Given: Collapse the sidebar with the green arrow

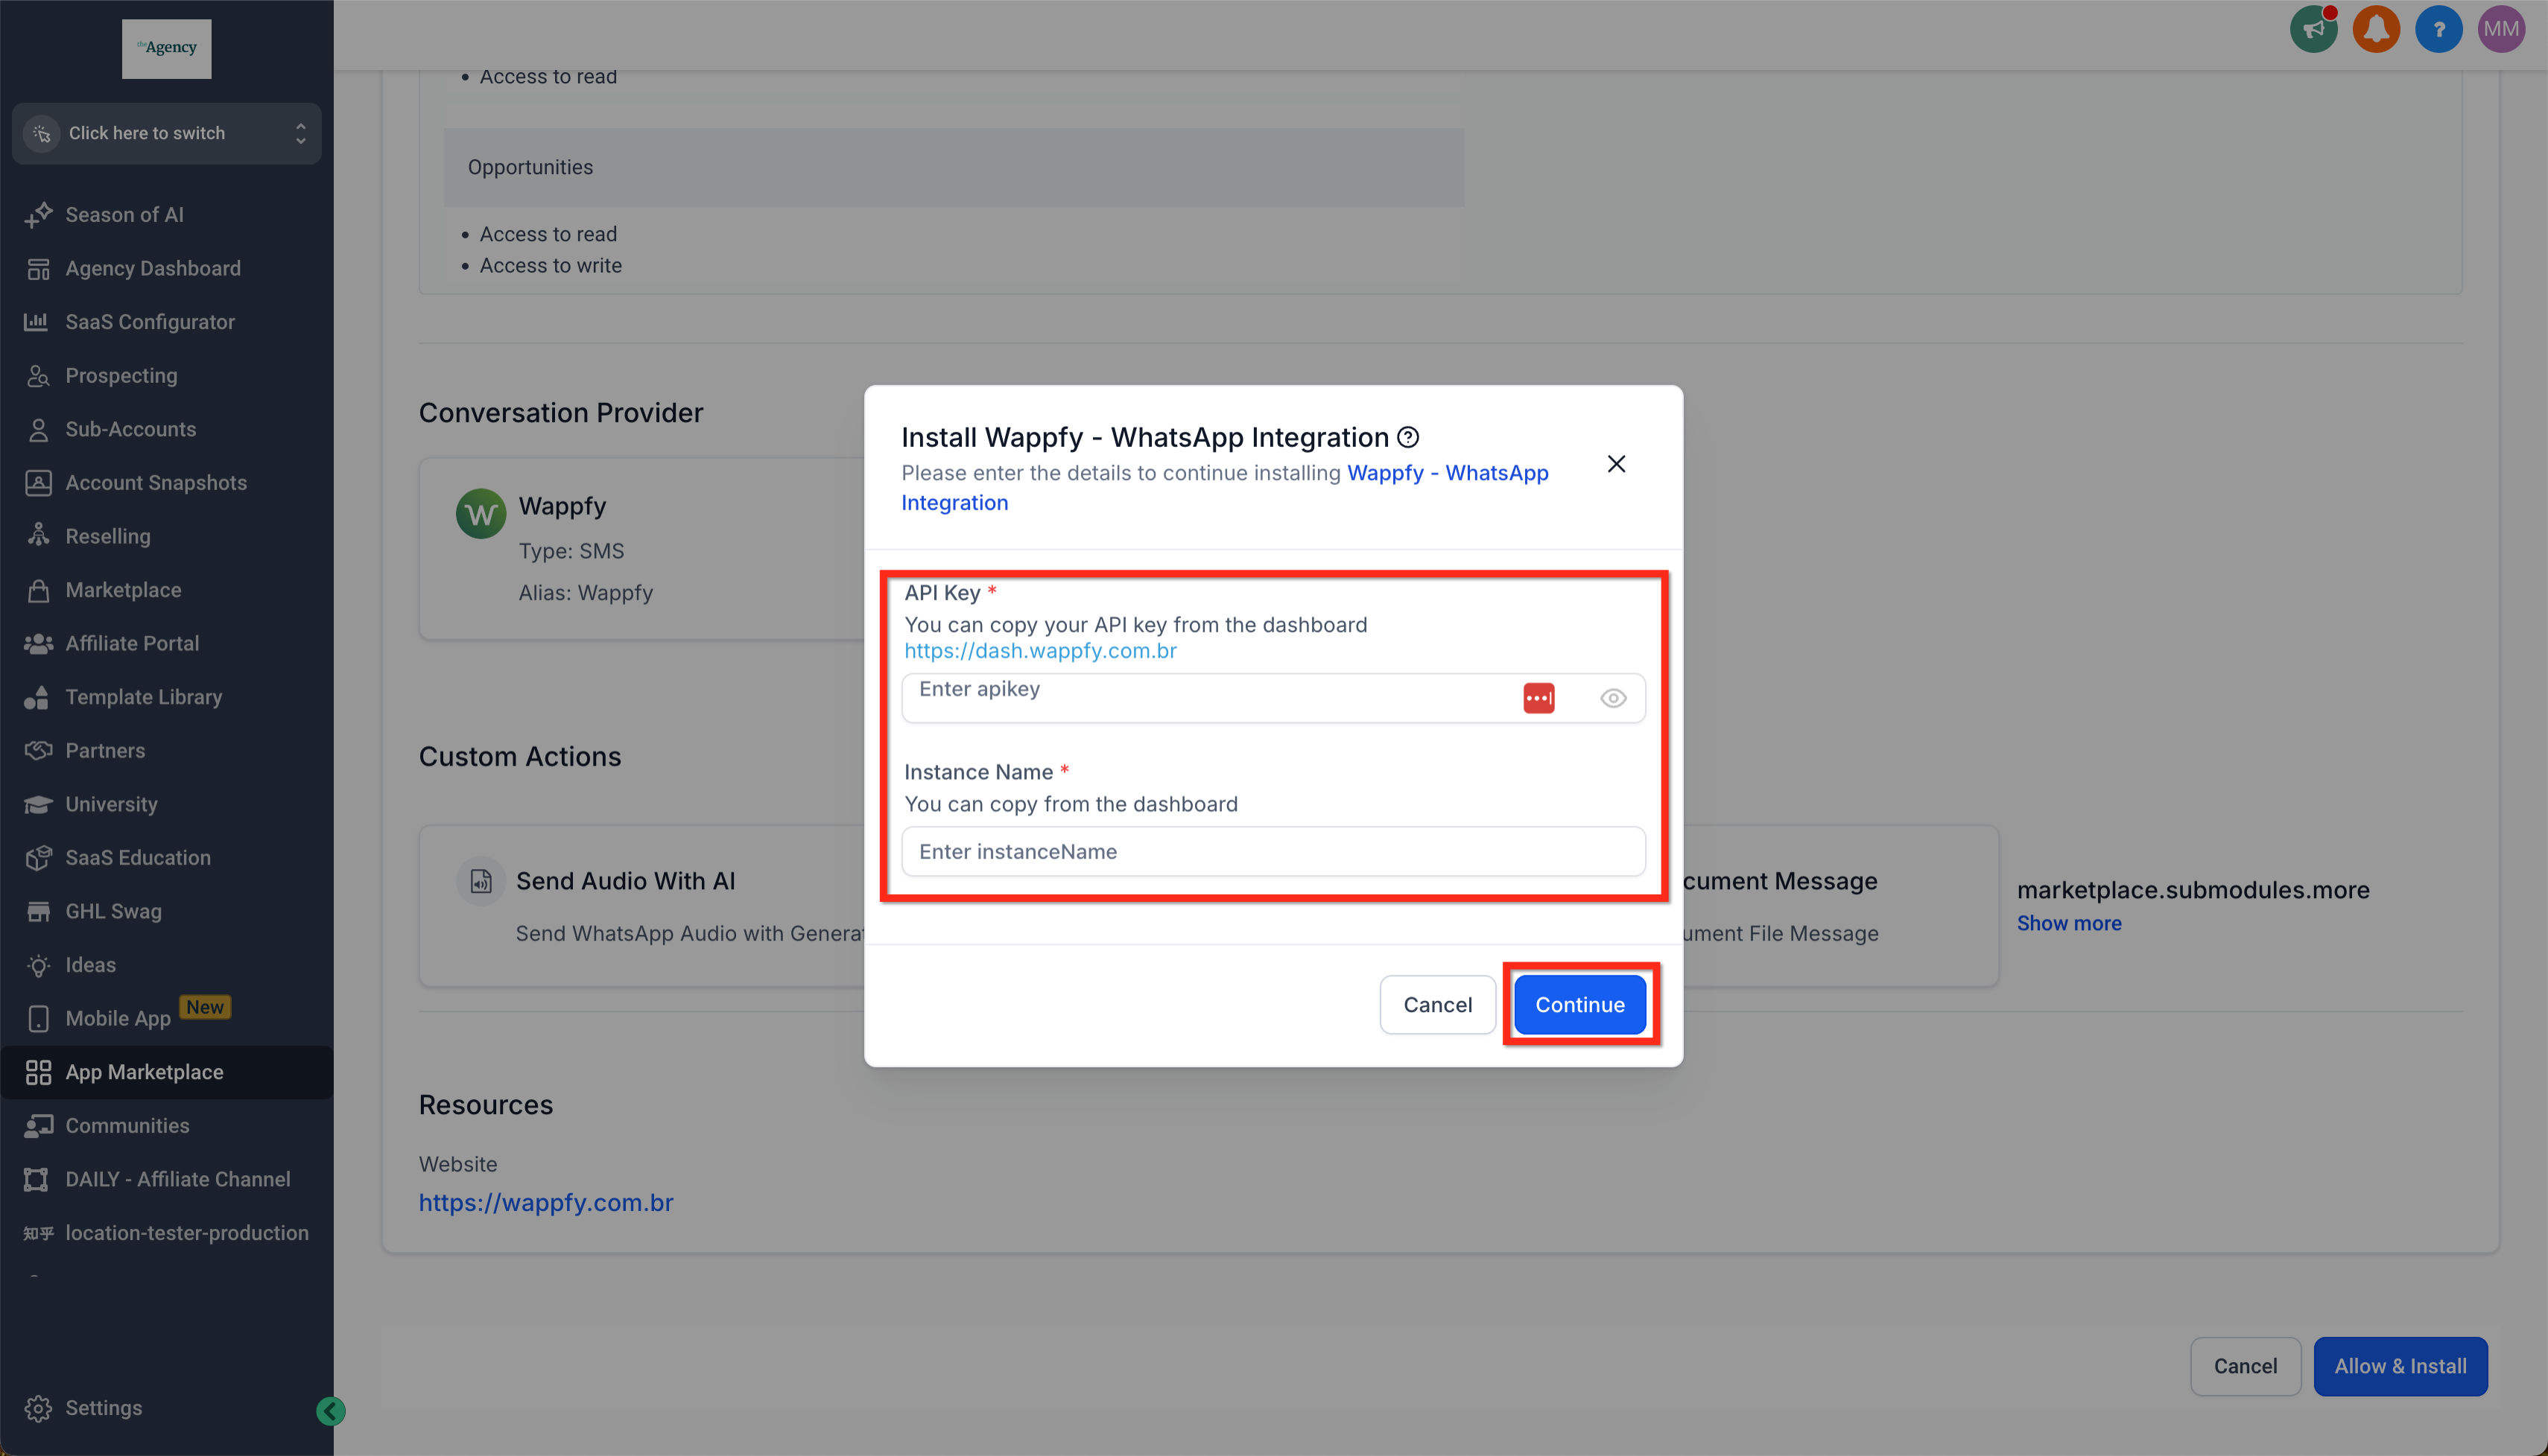Looking at the screenshot, I should click(331, 1410).
